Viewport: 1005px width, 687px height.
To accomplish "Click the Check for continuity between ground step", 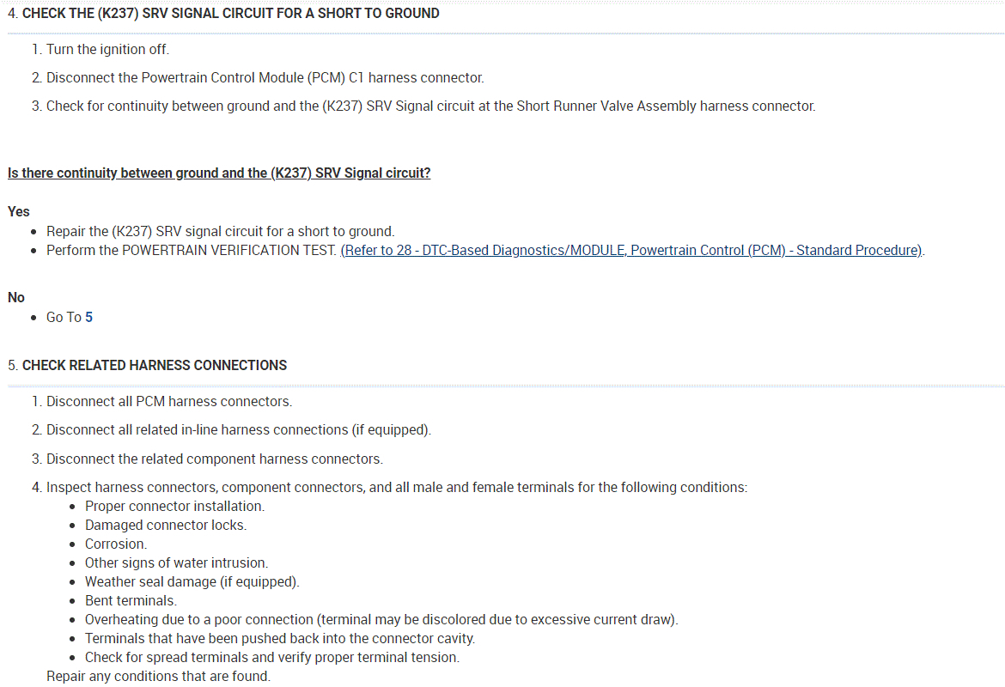I will [429, 106].
